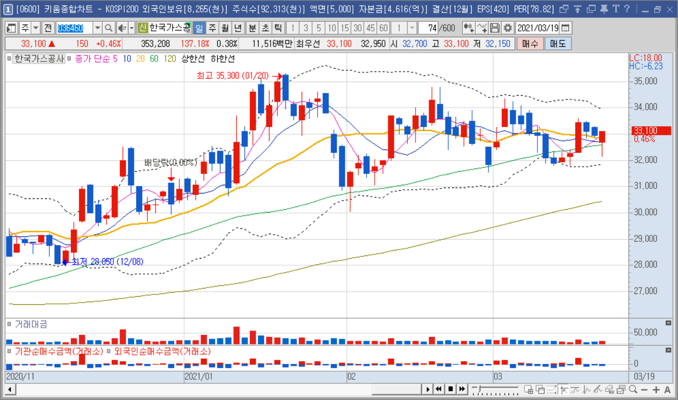
Task: Click the eraser drawing tool icon
Action: 610,389
